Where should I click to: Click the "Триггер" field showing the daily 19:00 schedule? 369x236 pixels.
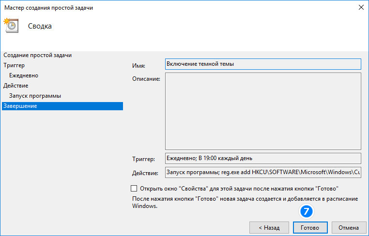(263, 159)
